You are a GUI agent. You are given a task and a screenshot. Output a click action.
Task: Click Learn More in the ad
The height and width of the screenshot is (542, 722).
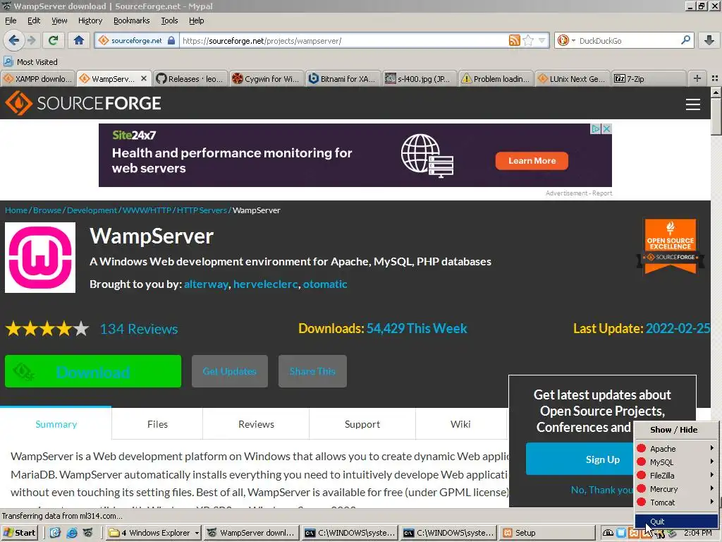[x=532, y=161]
